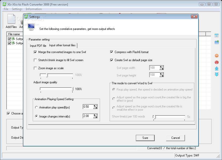Click the Zoom image scale slider
This screenshot has width=222, height=160.
(56, 75)
